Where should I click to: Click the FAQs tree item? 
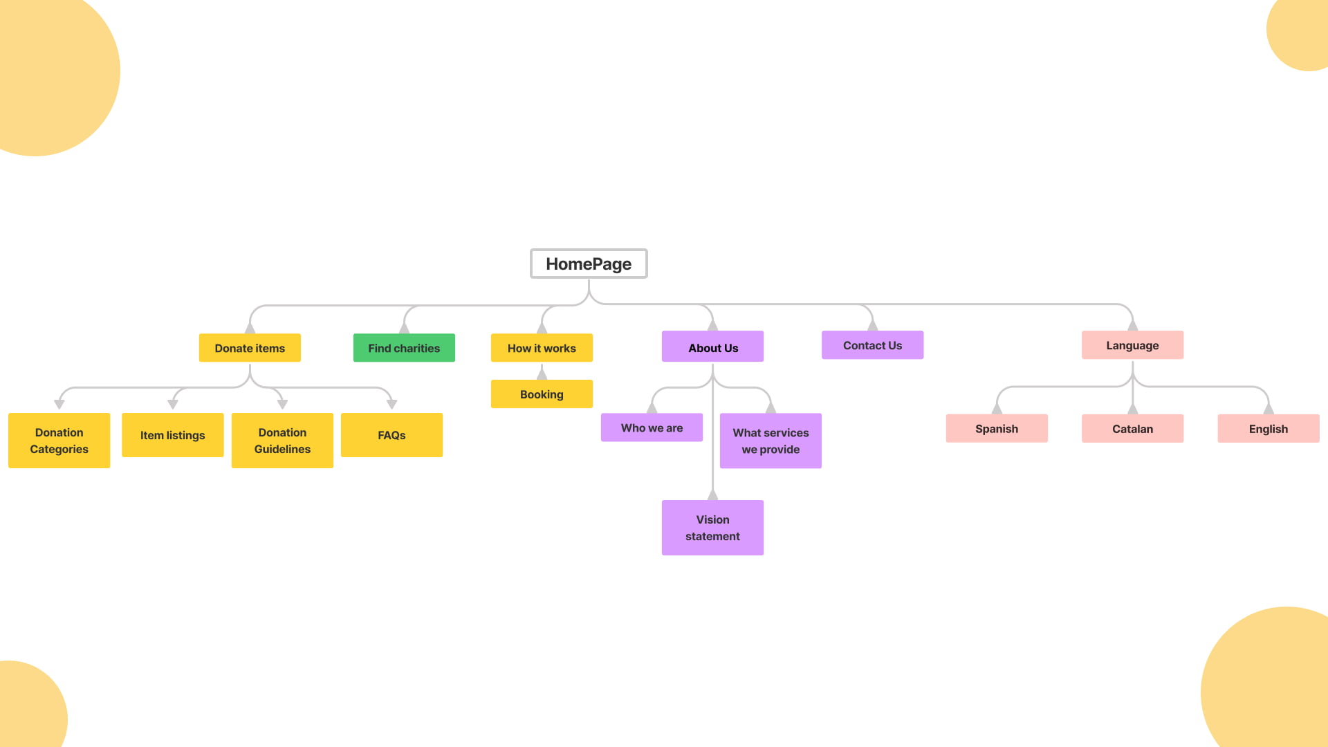click(x=390, y=435)
